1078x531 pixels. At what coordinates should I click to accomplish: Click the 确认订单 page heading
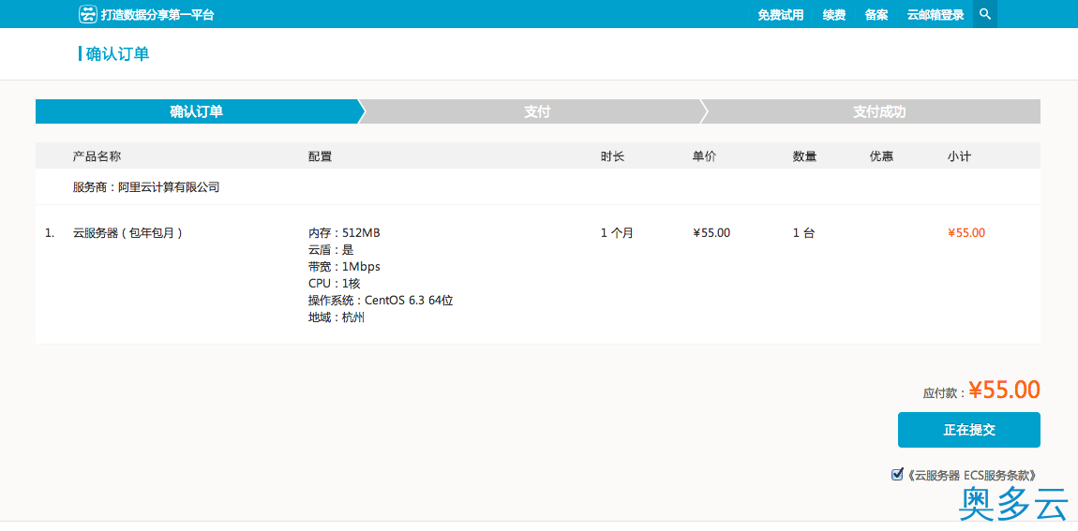117,54
